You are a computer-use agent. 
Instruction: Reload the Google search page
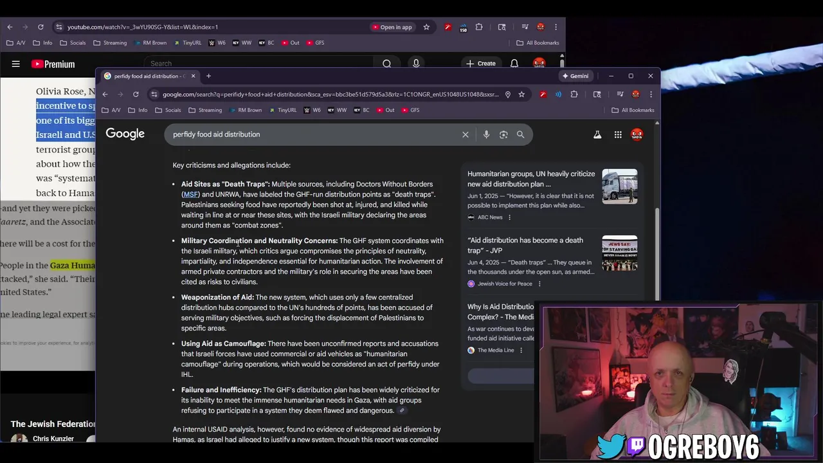click(x=136, y=95)
